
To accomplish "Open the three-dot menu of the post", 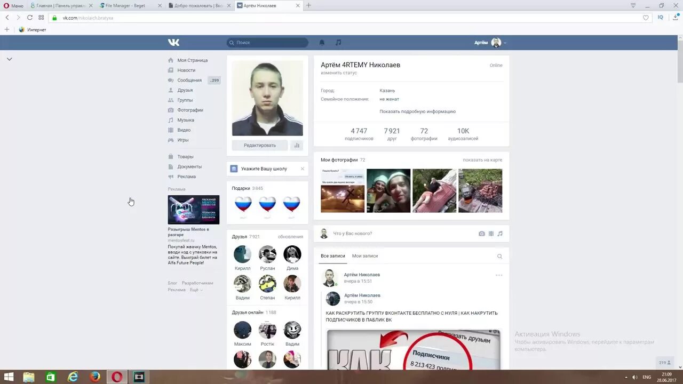I will (x=499, y=275).
